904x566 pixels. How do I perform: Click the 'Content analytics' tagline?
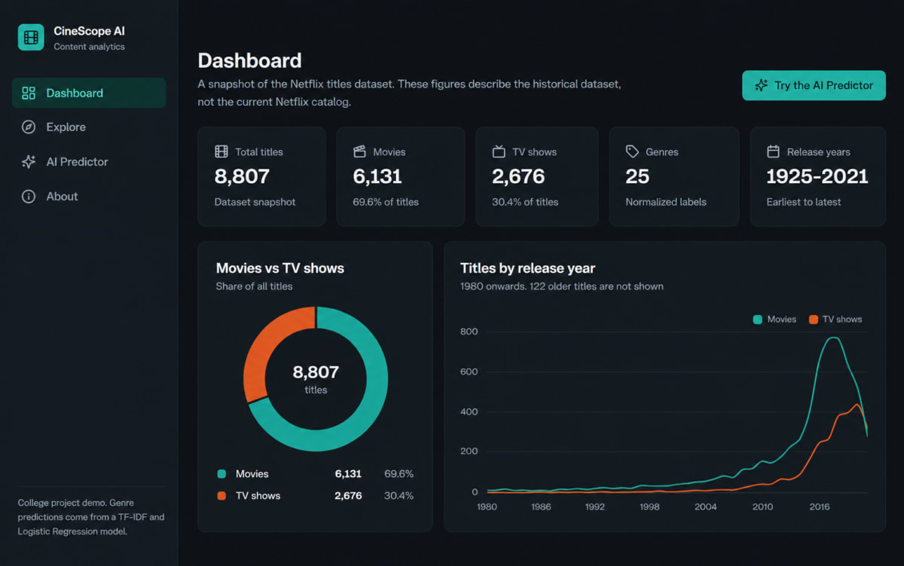coord(89,47)
